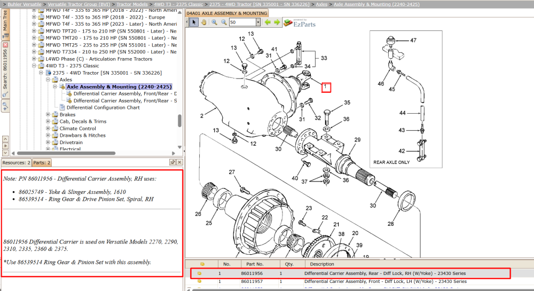Screen dimensions: 534x291
Task: Click the up arrow button below side tabs
Action: 5,139
